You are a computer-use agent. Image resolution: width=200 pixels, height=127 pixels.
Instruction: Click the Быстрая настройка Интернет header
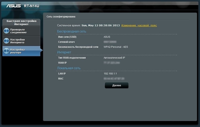tap(21, 23)
